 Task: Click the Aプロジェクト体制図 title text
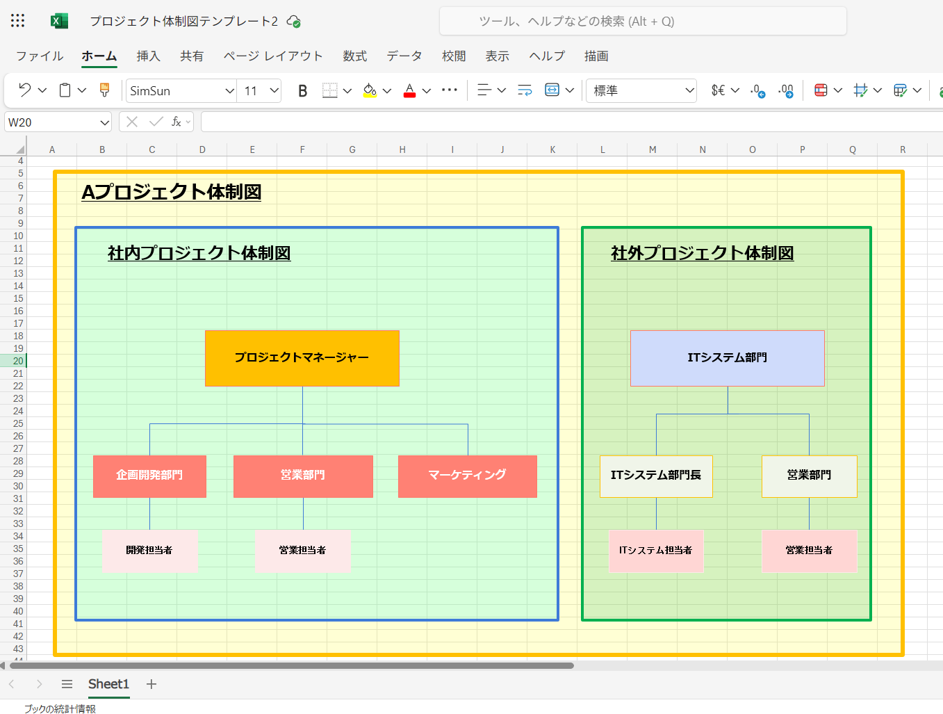click(172, 192)
